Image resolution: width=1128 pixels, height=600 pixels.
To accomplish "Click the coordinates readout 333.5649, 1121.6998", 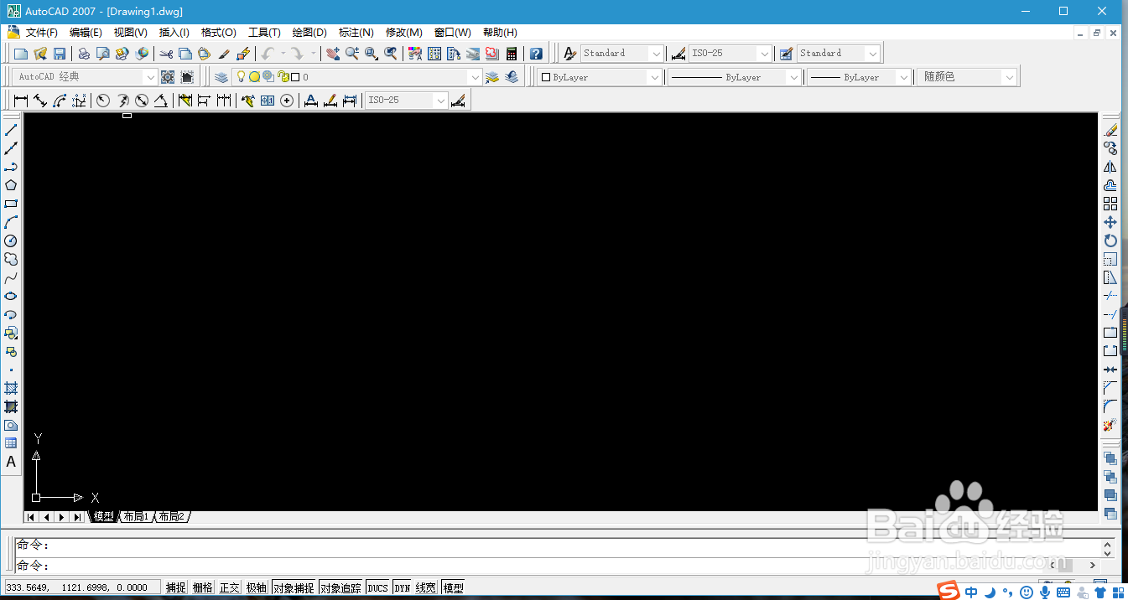I will click(82, 588).
